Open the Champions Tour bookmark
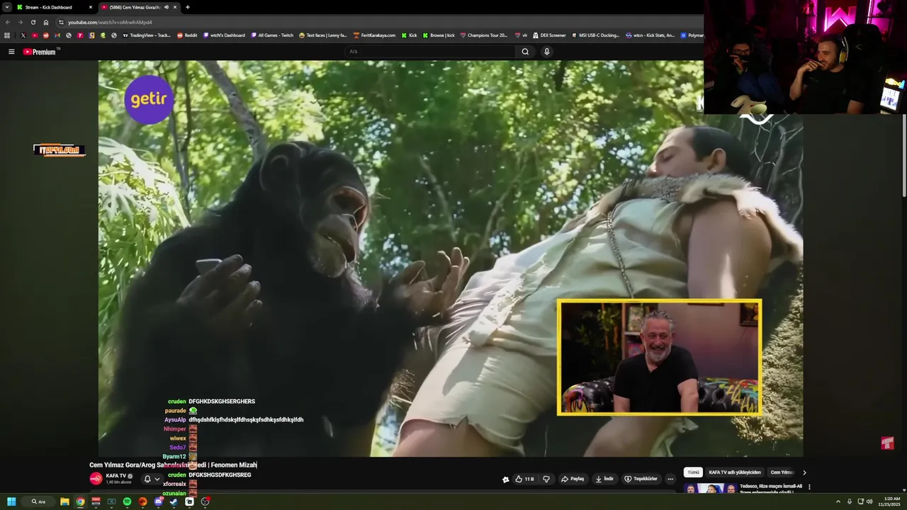This screenshot has height=510, width=907. 484,35
